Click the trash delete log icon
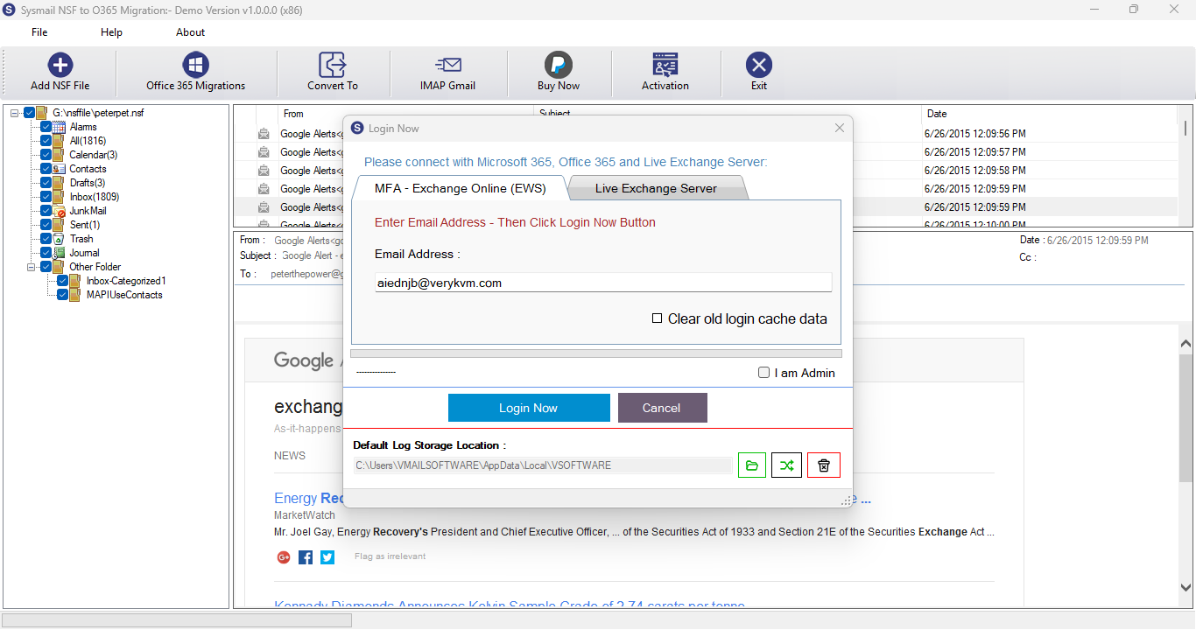Image resolution: width=1196 pixels, height=630 pixels. 823,465
